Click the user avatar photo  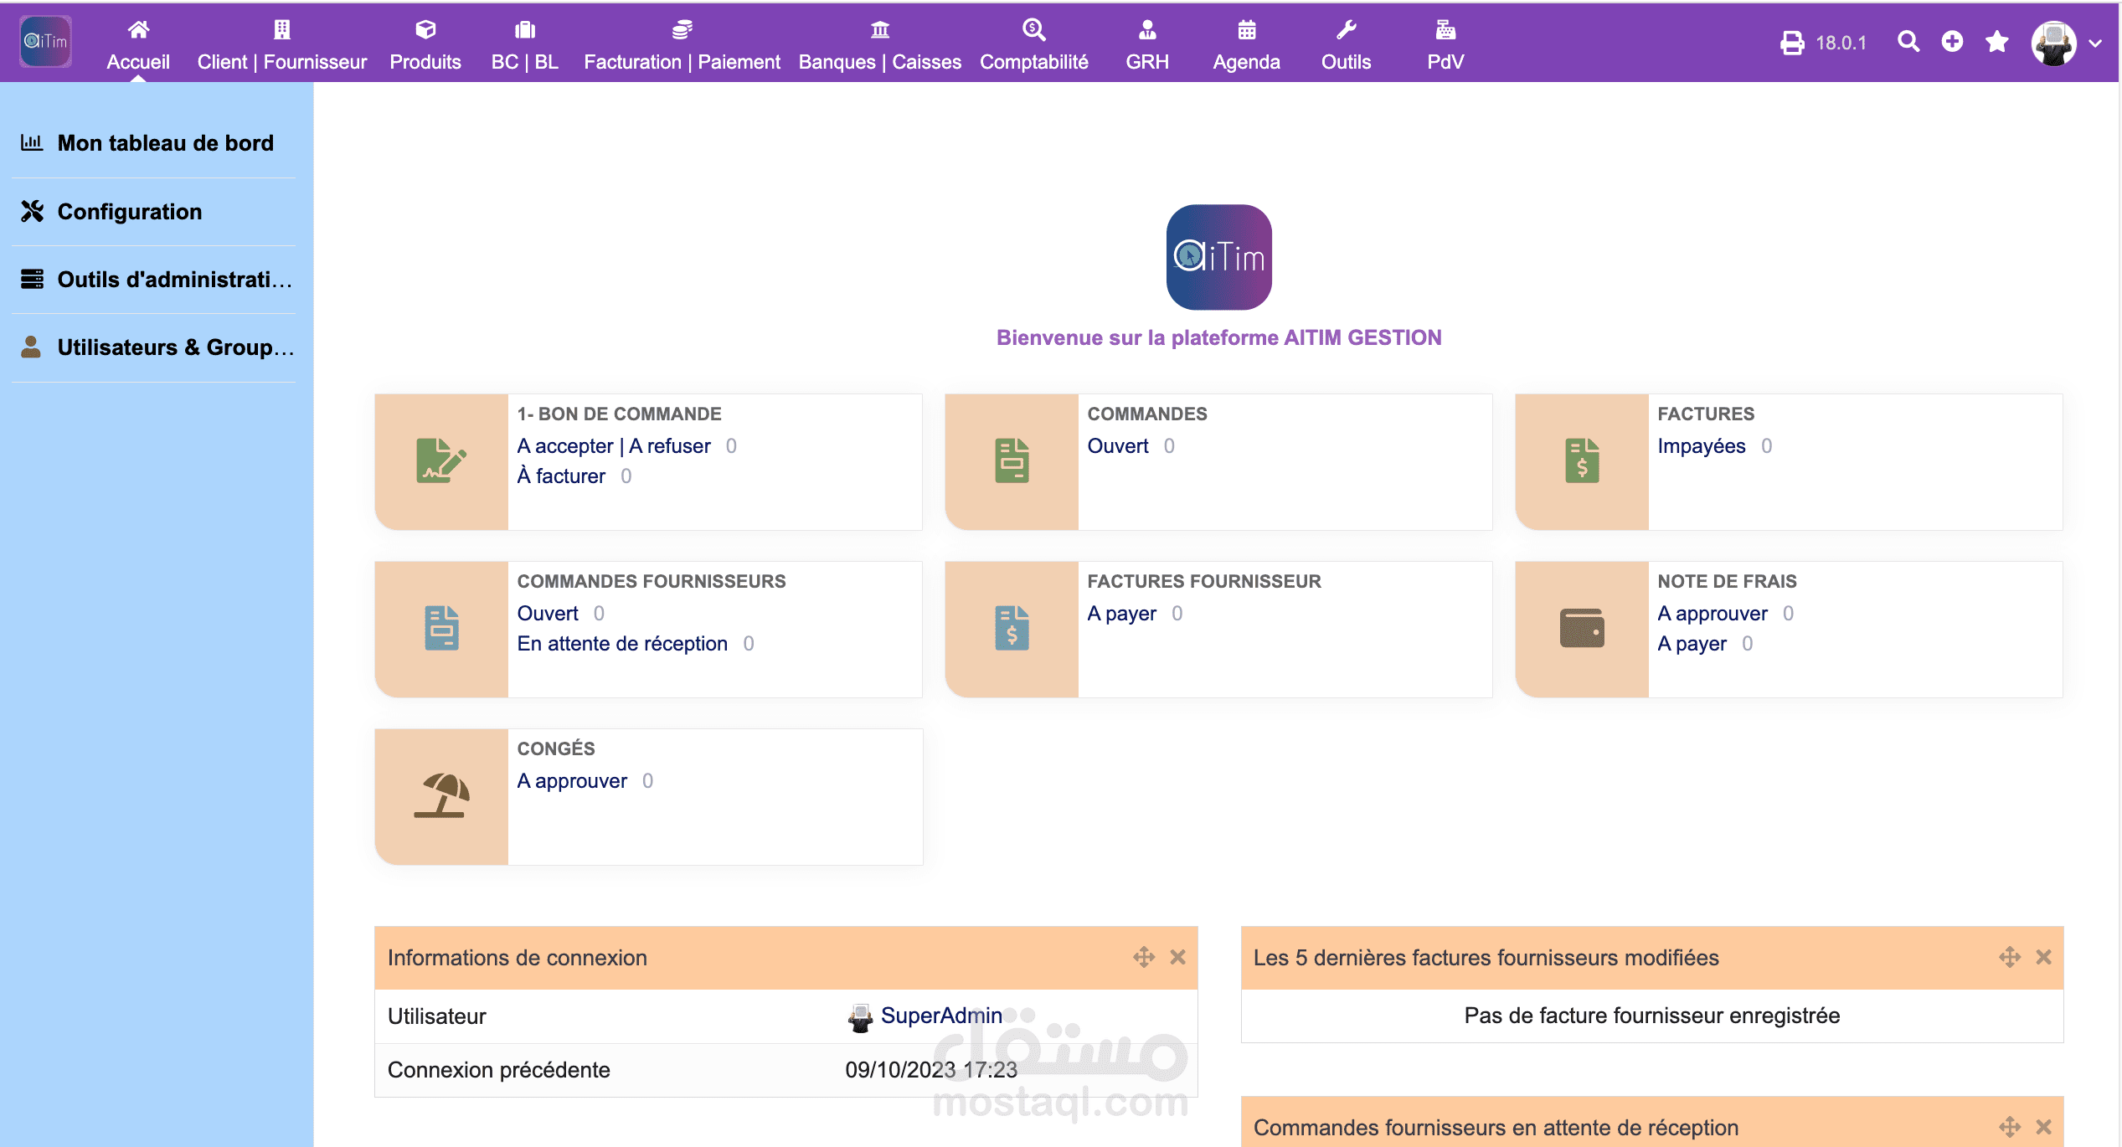click(x=2054, y=43)
